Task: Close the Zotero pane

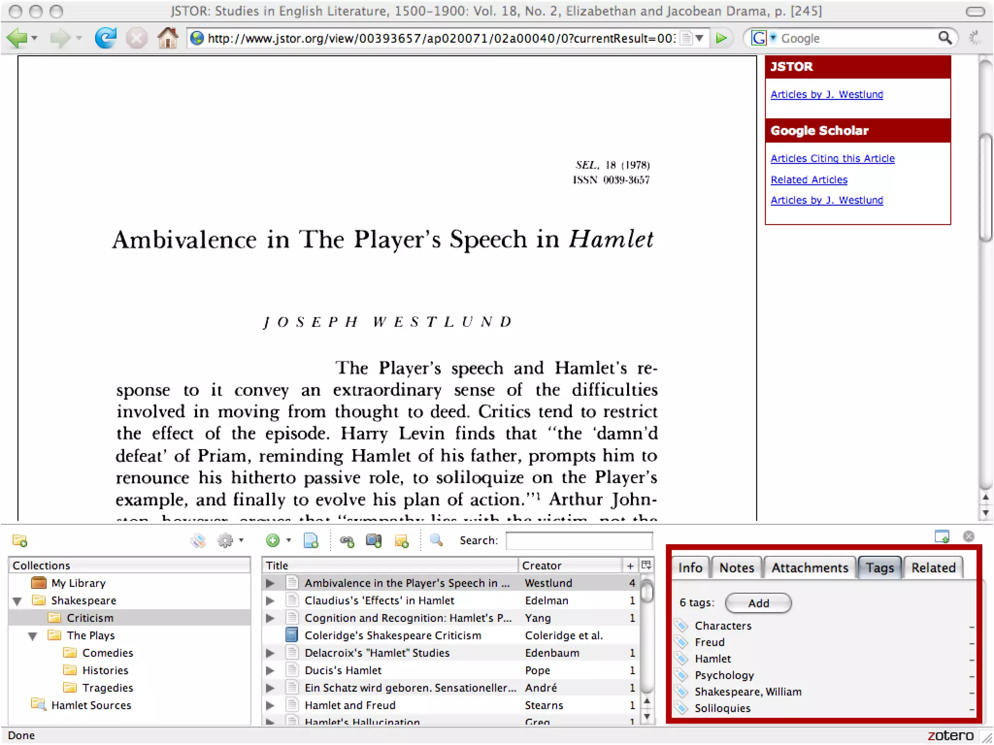Action: click(968, 536)
